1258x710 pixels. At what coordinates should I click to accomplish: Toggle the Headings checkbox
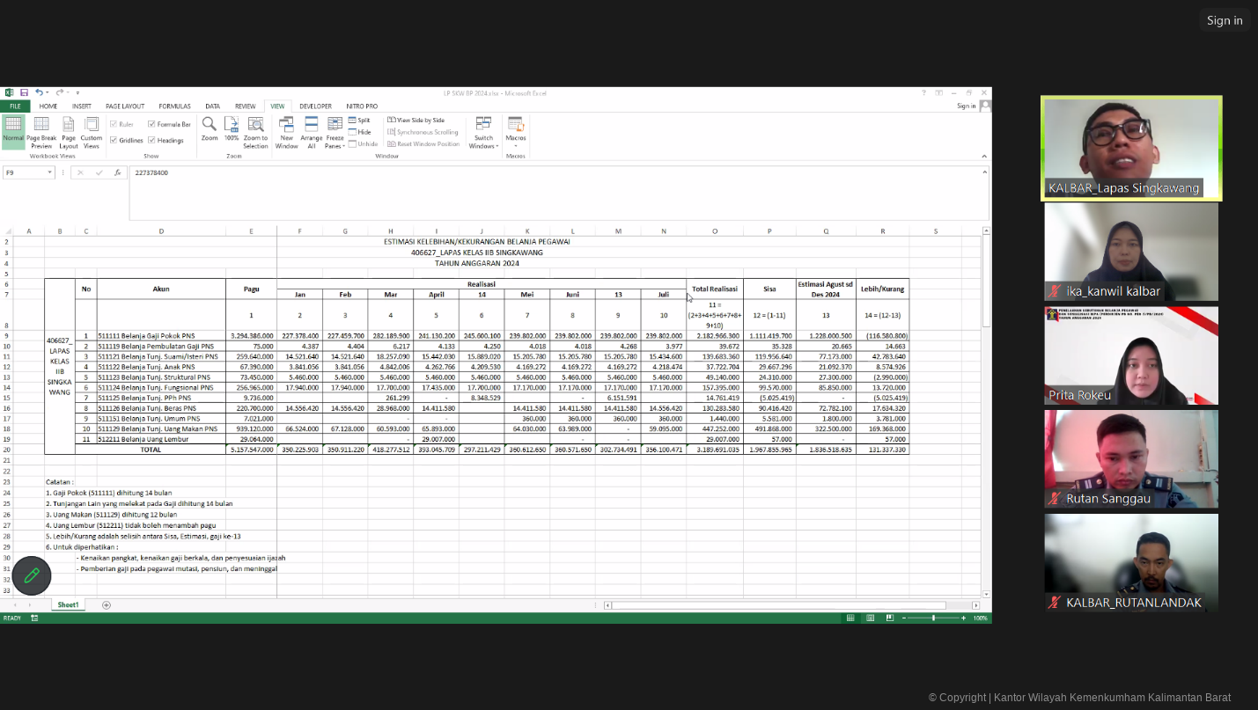[151, 140]
